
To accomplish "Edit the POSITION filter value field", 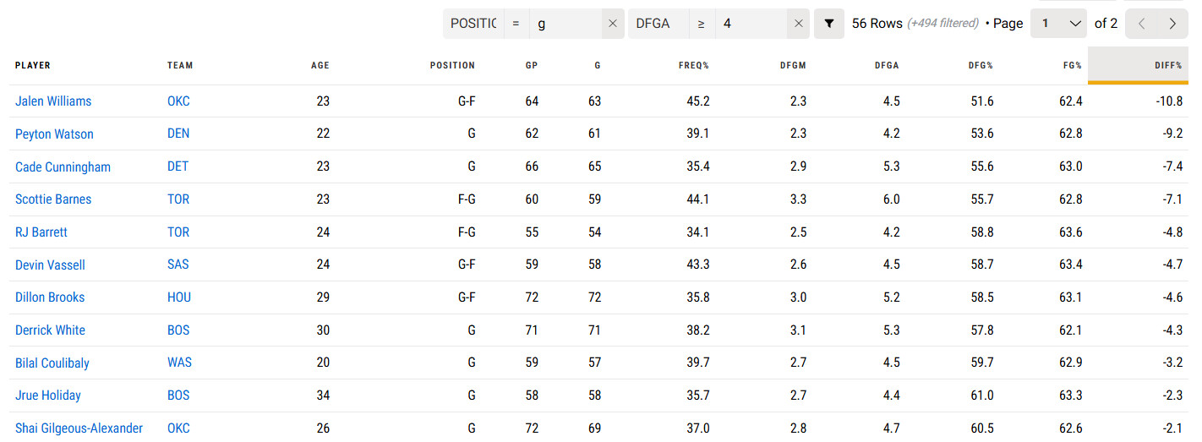I will [565, 24].
